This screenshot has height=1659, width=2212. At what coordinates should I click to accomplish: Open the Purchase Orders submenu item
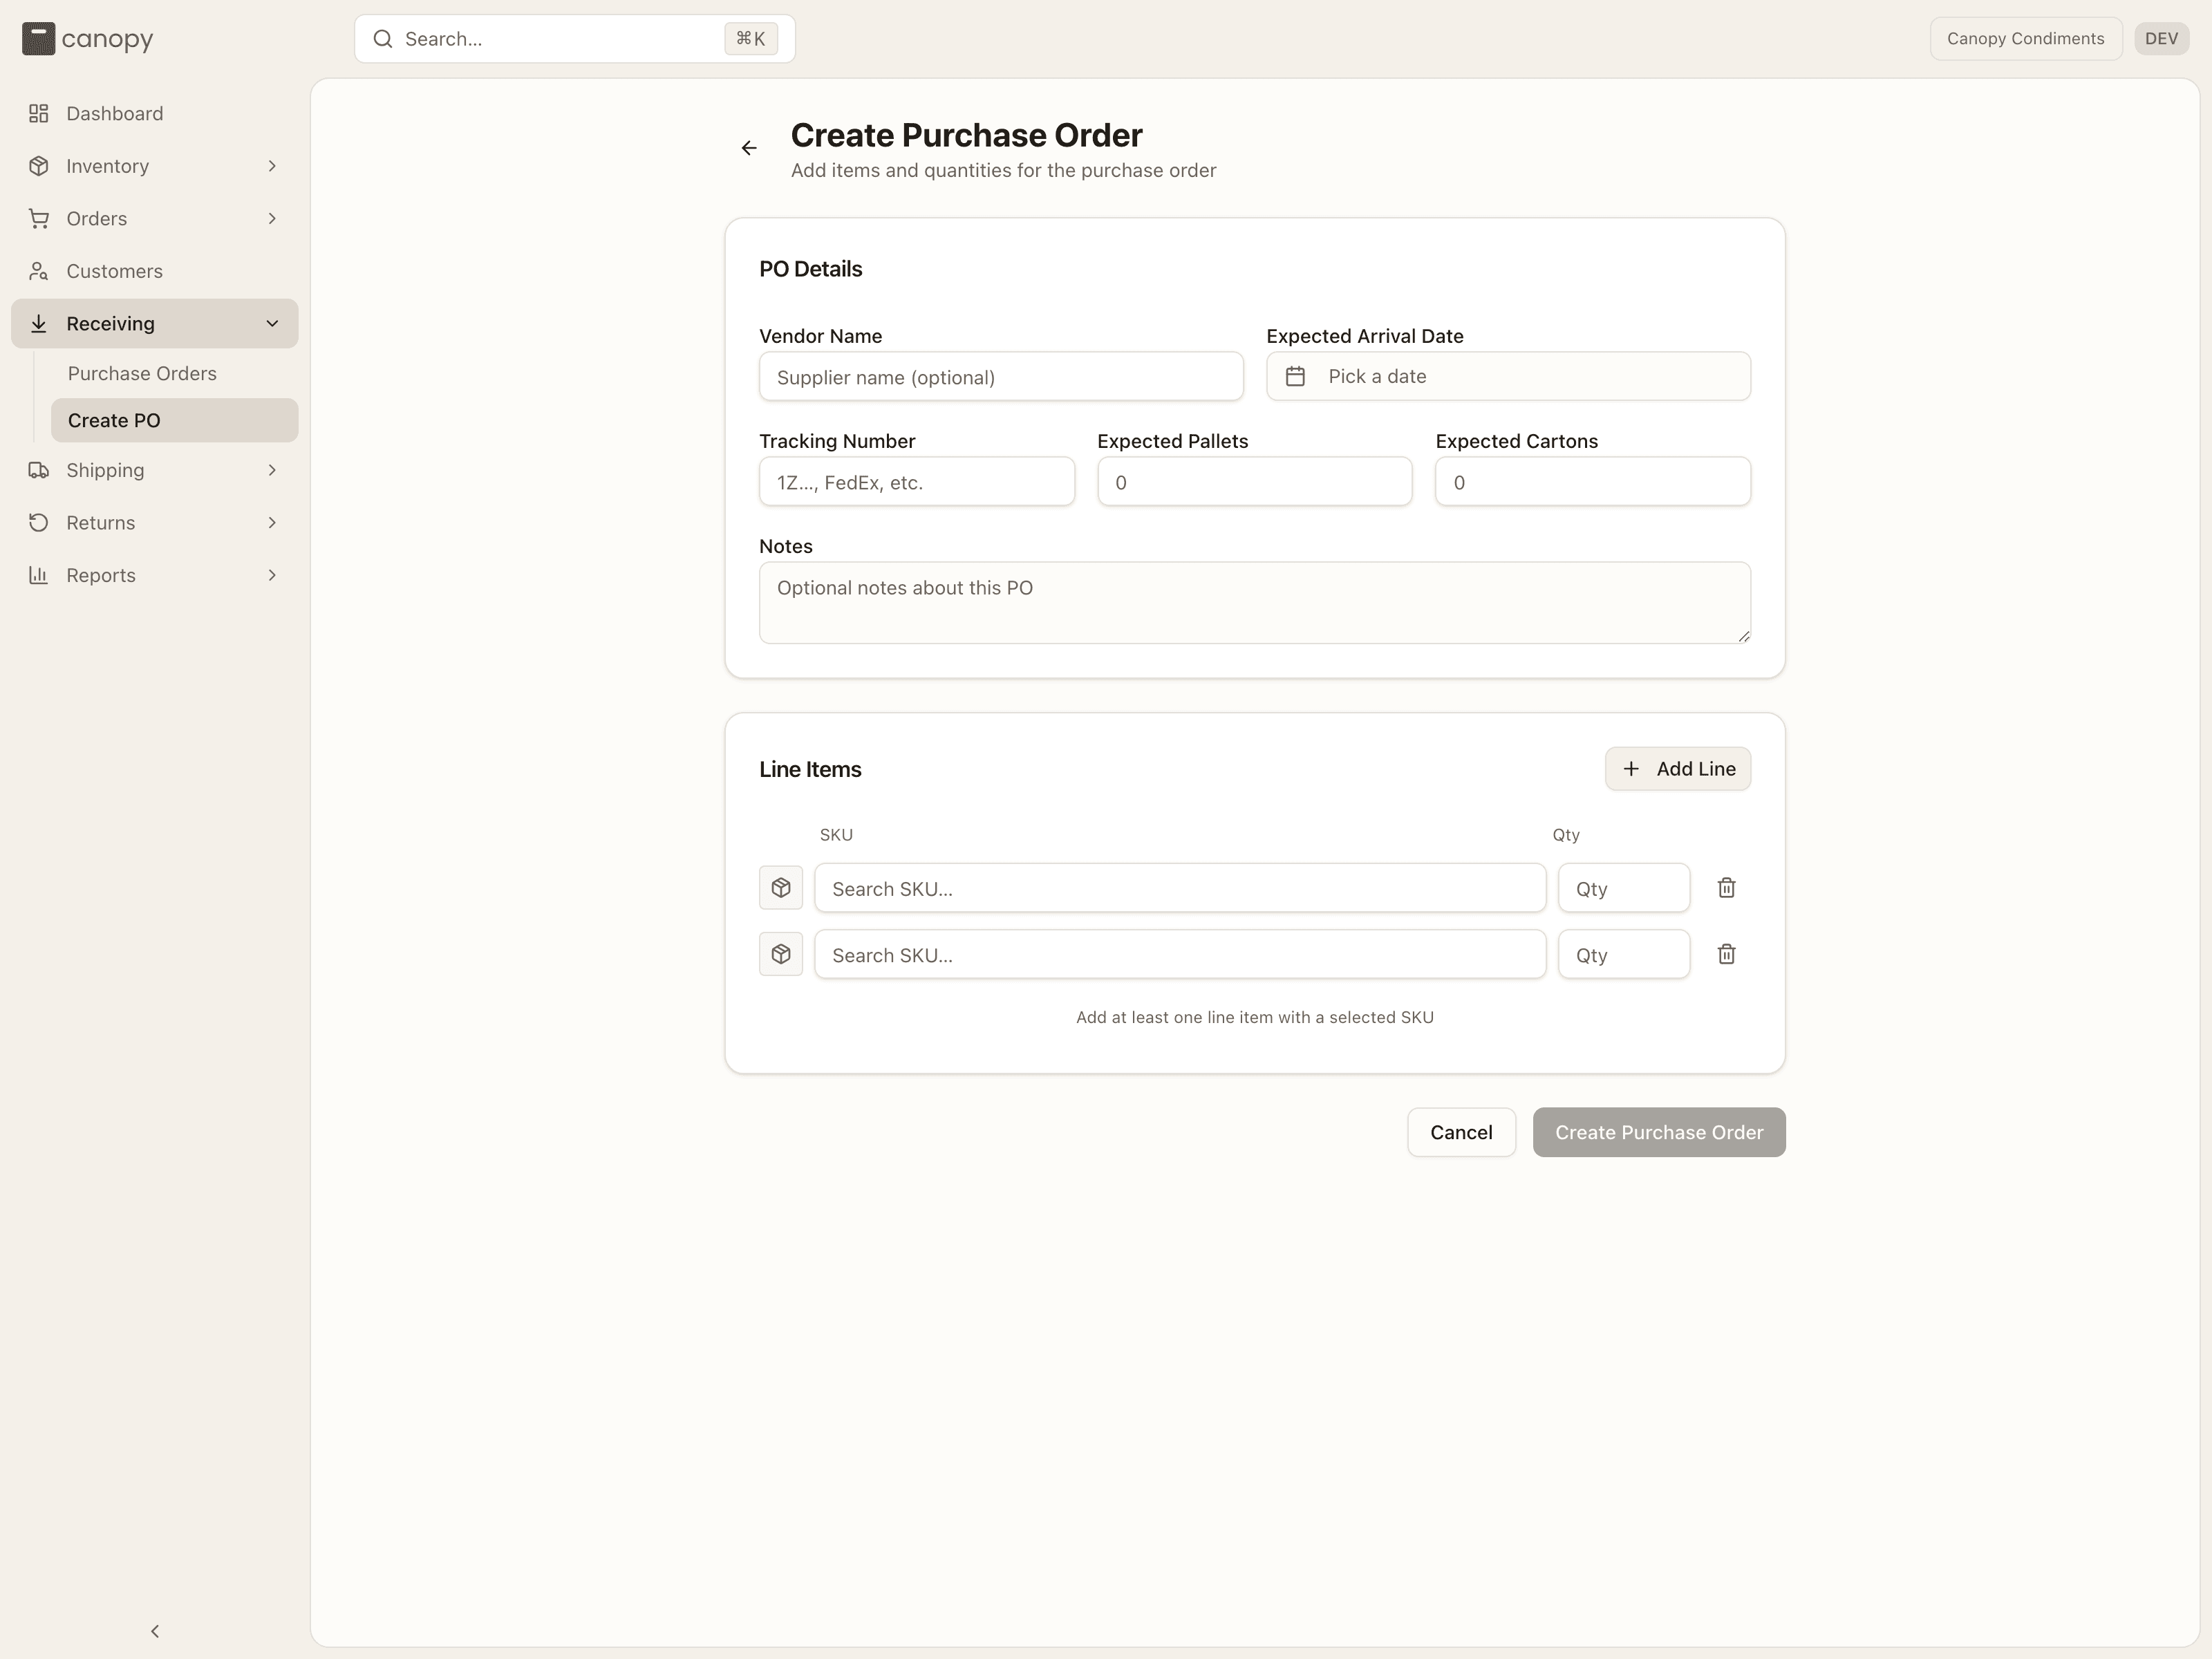(175, 374)
